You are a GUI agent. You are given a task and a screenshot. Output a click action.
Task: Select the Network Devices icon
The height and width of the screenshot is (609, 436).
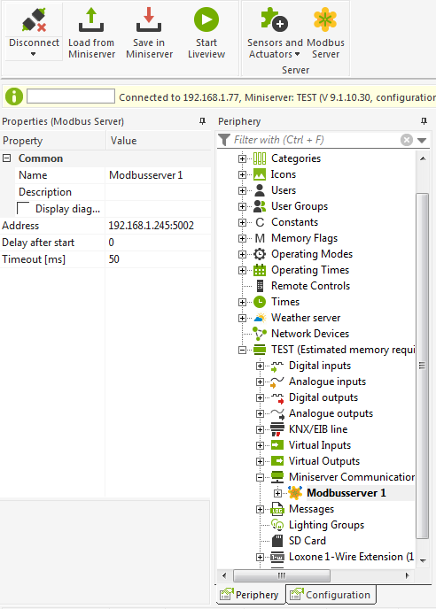pos(260,334)
